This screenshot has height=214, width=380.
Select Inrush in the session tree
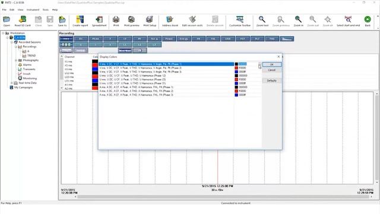[27, 74]
